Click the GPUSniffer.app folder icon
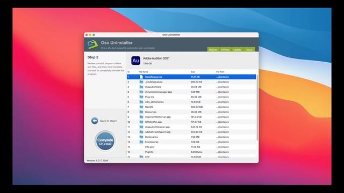The height and width of the screenshot is (193, 344). point(141,122)
